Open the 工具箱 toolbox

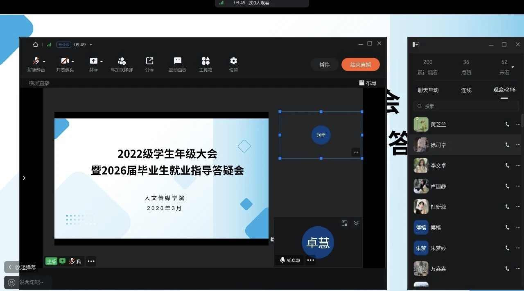click(x=206, y=64)
